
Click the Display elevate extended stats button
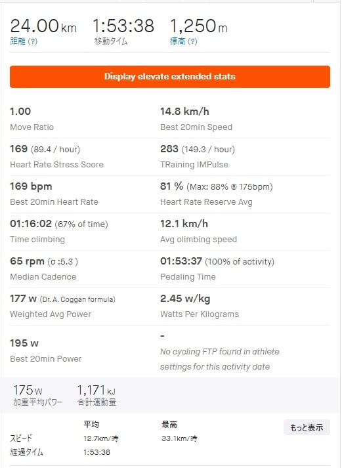[170, 77]
